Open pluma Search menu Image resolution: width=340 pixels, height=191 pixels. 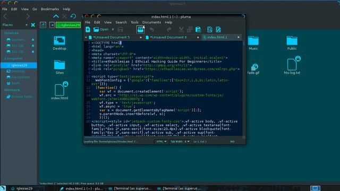coord(121,22)
